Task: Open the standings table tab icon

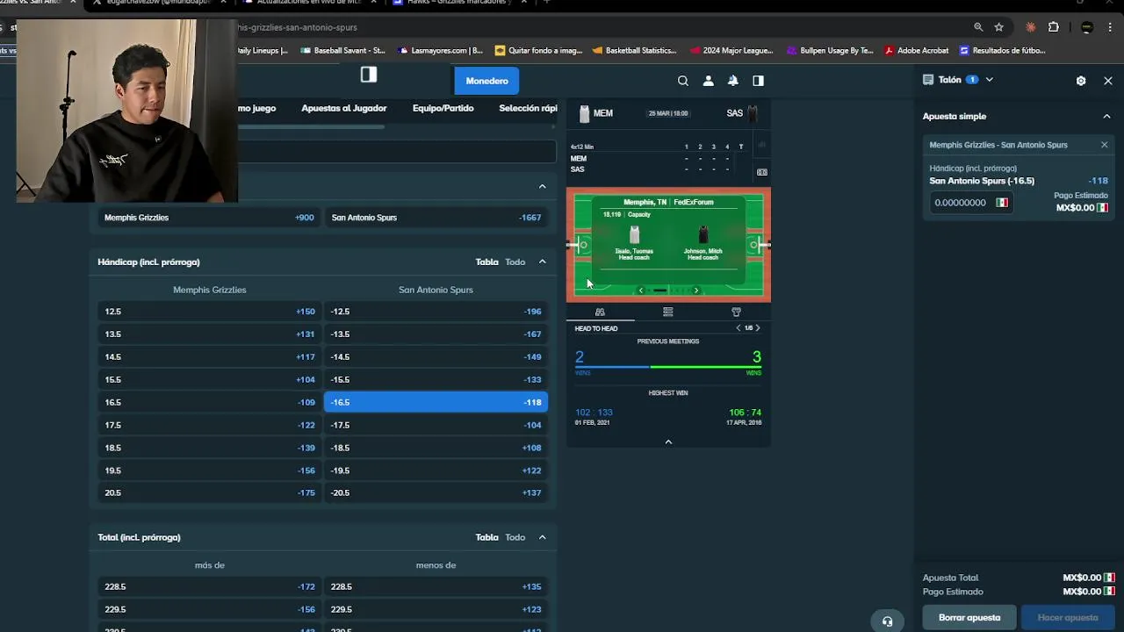Action: click(x=668, y=312)
